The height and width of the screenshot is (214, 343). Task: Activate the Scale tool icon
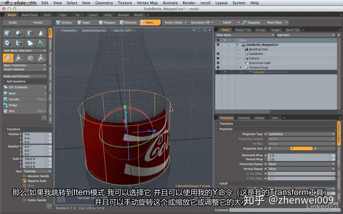click(x=41, y=58)
